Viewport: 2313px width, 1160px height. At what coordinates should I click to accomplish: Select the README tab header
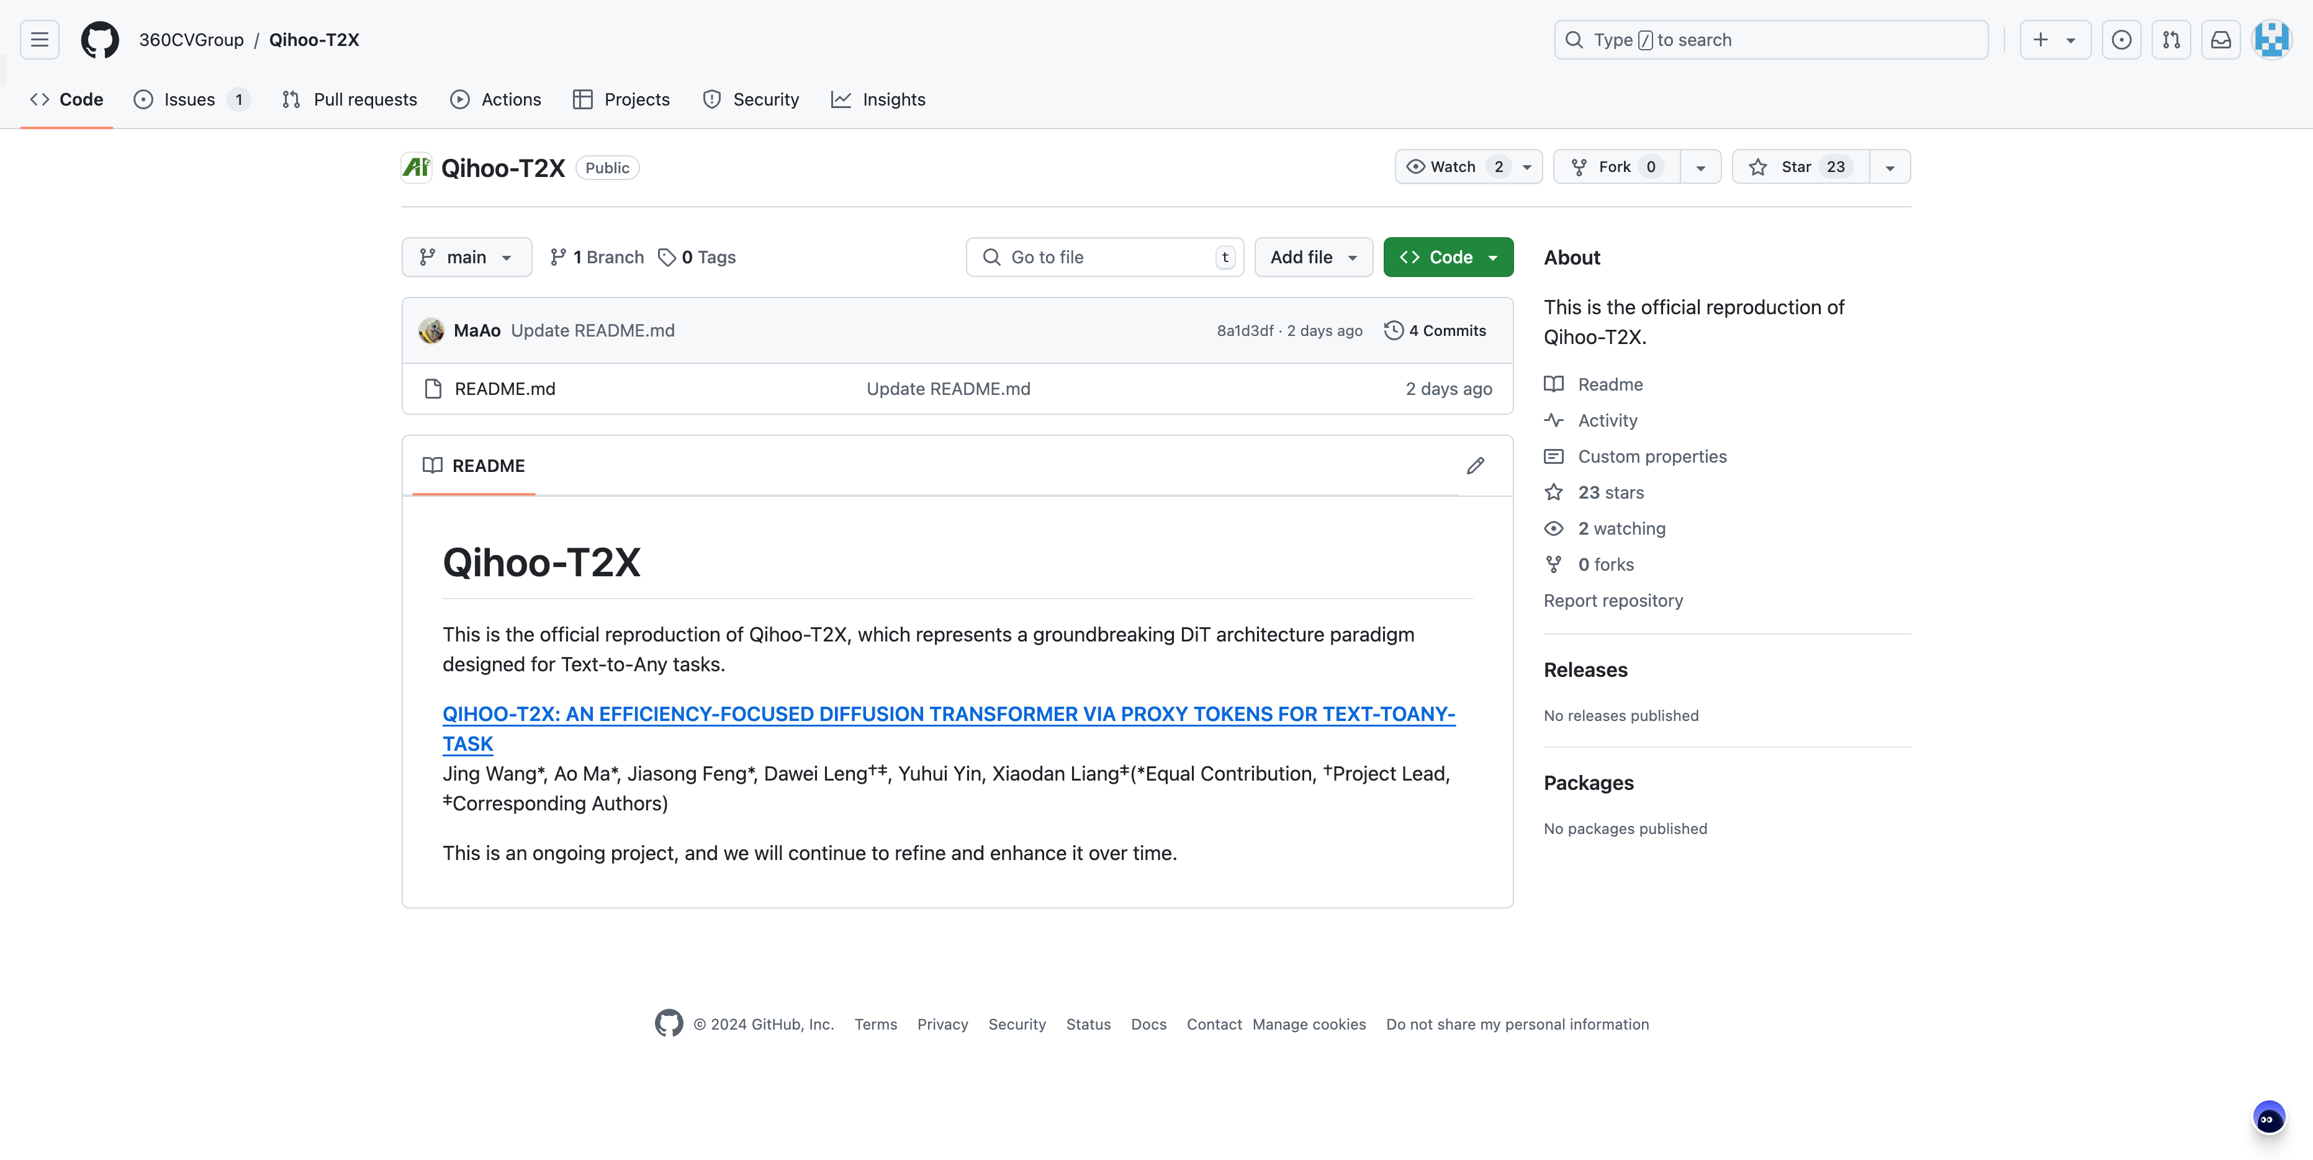pyautogui.click(x=473, y=466)
